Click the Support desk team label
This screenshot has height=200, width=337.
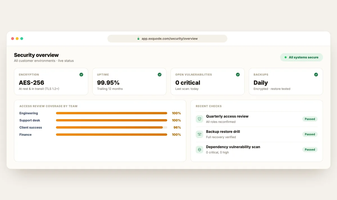(x=30, y=120)
